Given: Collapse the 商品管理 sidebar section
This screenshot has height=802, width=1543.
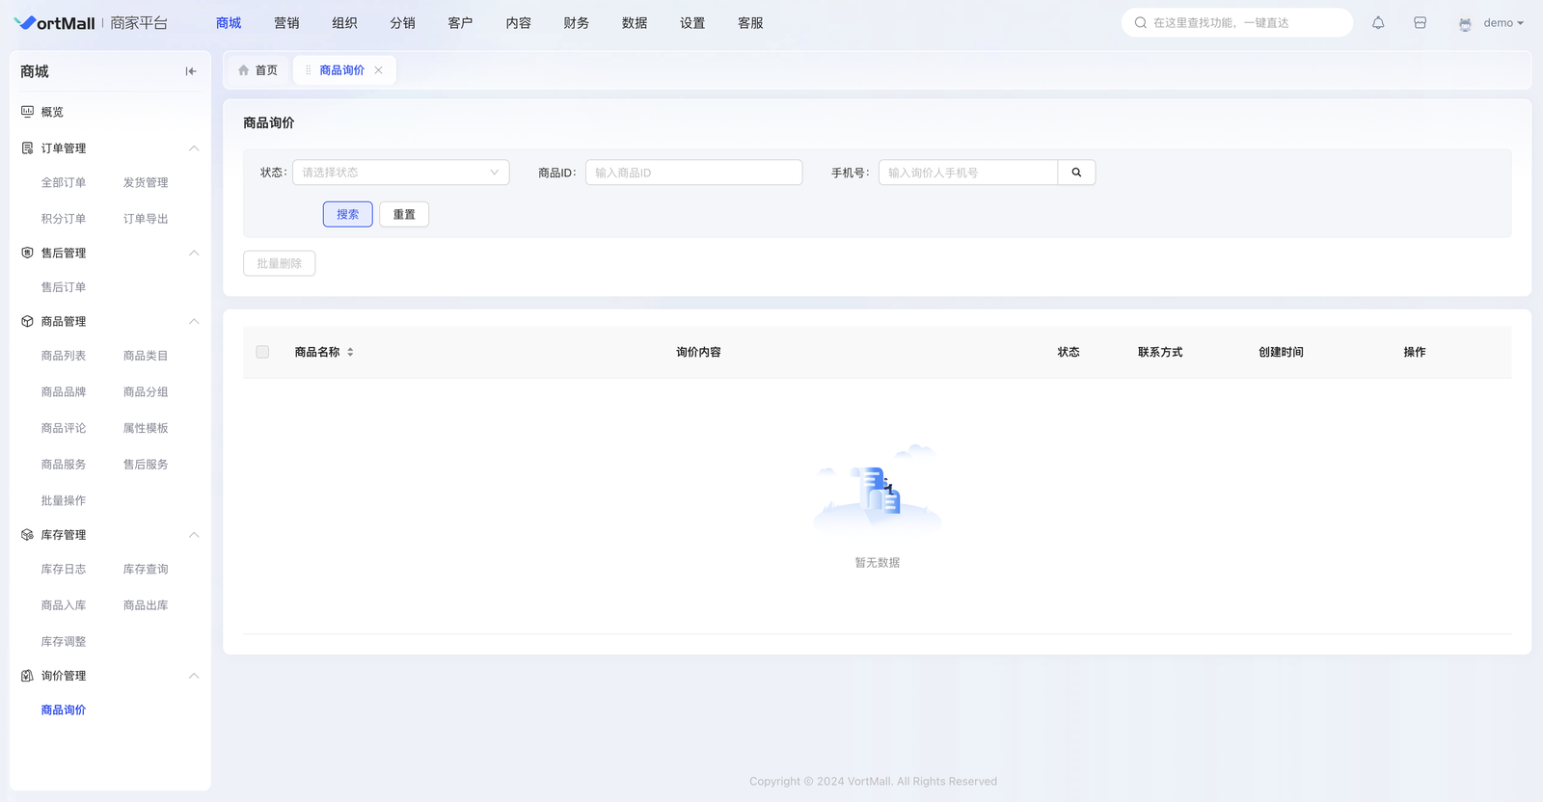Looking at the screenshot, I should [x=194, y=322].
